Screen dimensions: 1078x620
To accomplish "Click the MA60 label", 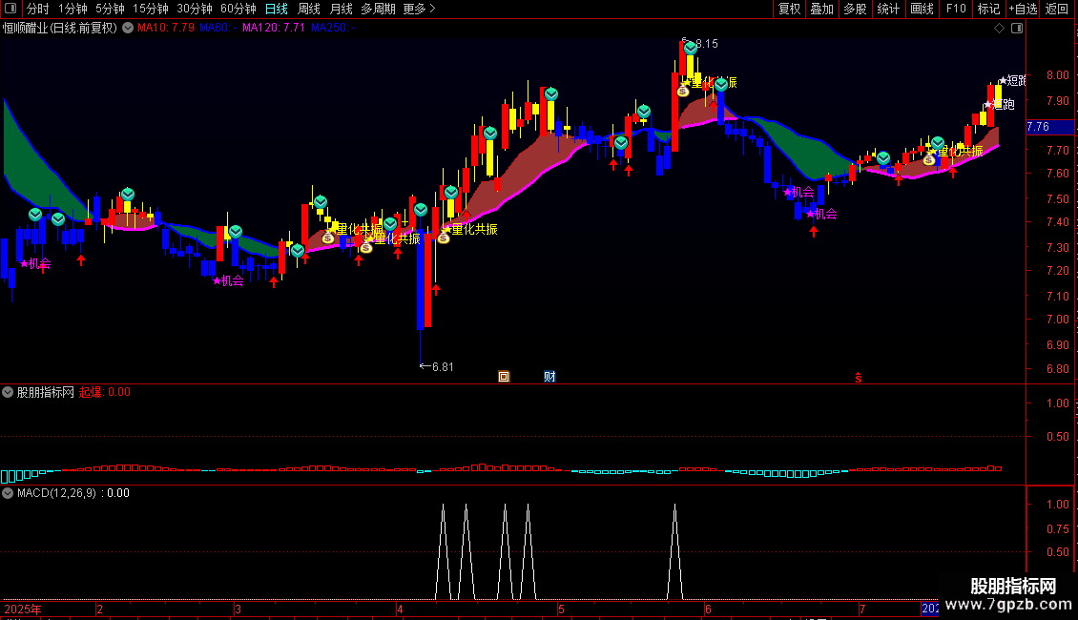I will pyautogui.click(x=218, y=28).
